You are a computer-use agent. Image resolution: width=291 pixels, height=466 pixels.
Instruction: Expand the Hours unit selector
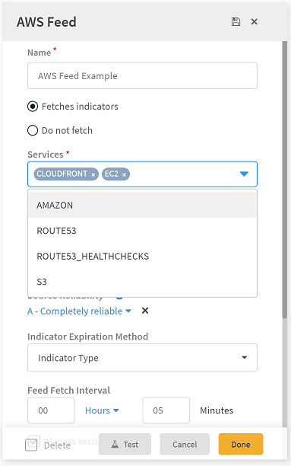(x=102, y=410)
